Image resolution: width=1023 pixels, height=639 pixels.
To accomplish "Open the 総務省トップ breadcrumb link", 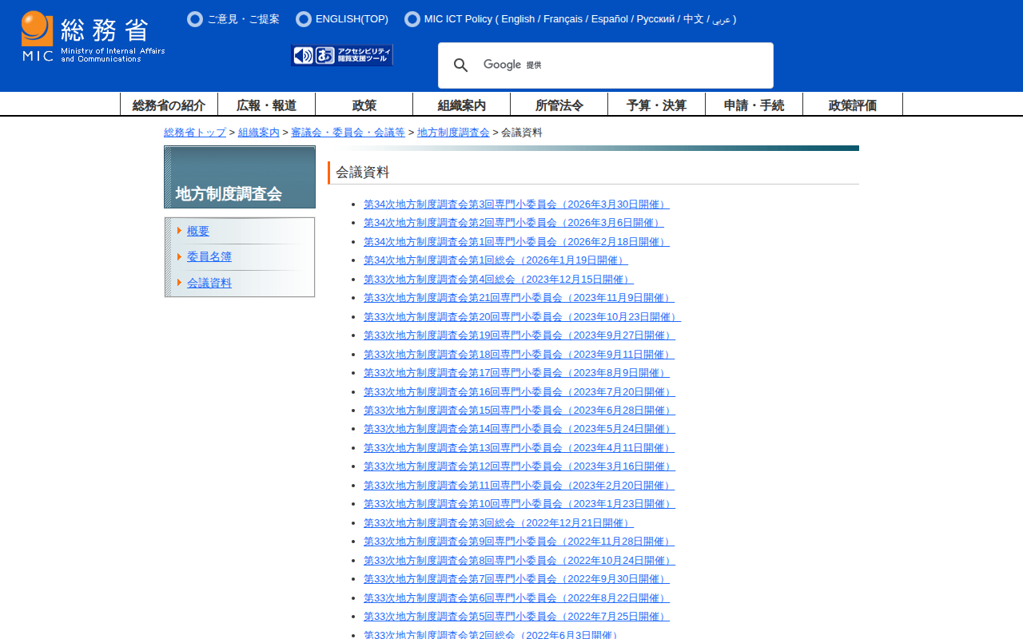I will (195, 133).
